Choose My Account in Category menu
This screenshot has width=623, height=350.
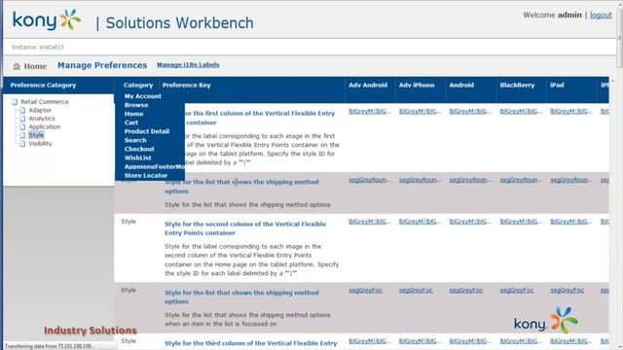click(143, 96)
